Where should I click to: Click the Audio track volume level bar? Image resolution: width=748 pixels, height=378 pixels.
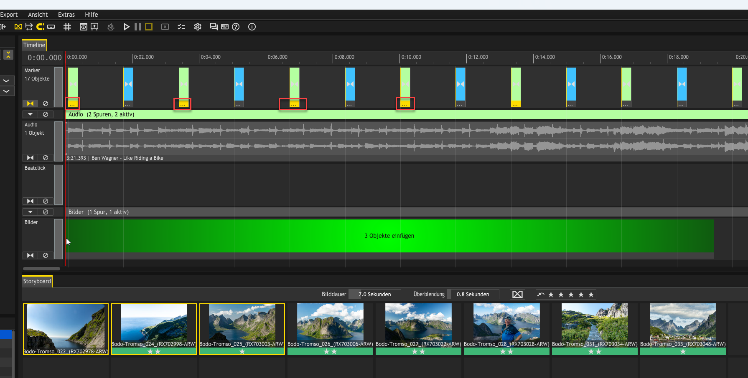(59, 141)
